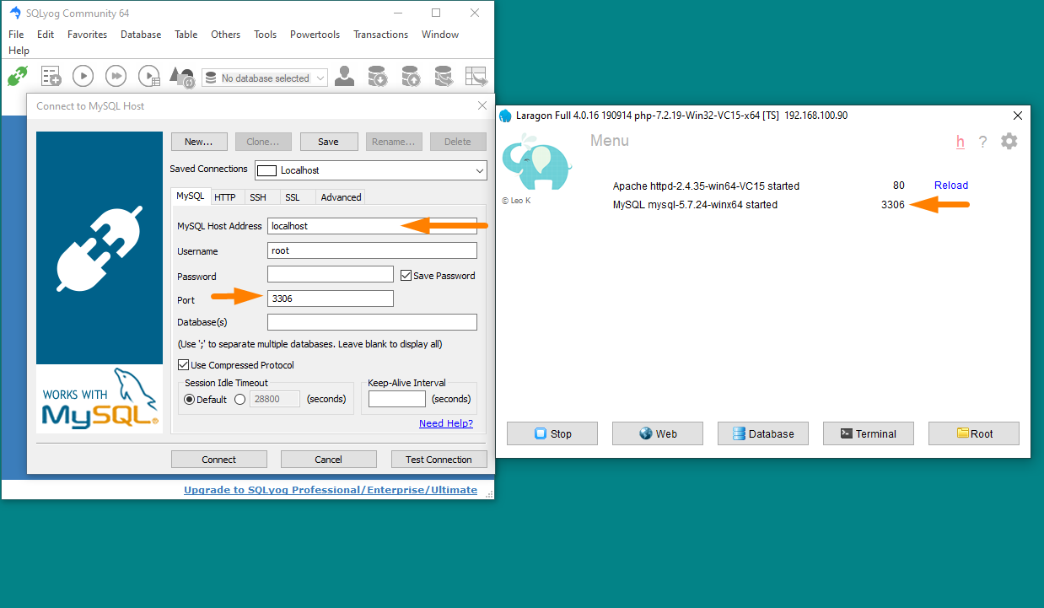The height and width of the screenshot is (608, 1044).
Task: Open the 'No database selected' dropdown
Action: 264,78
